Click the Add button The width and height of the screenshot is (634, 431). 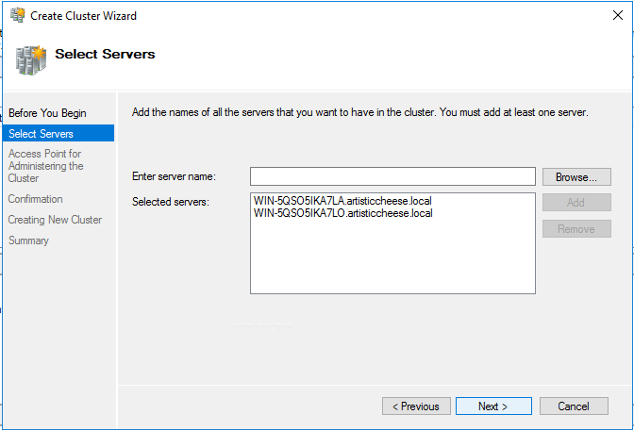click(x=576, y=203)
